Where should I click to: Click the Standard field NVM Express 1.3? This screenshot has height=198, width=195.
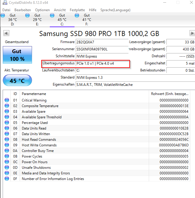tap(135, 77)
